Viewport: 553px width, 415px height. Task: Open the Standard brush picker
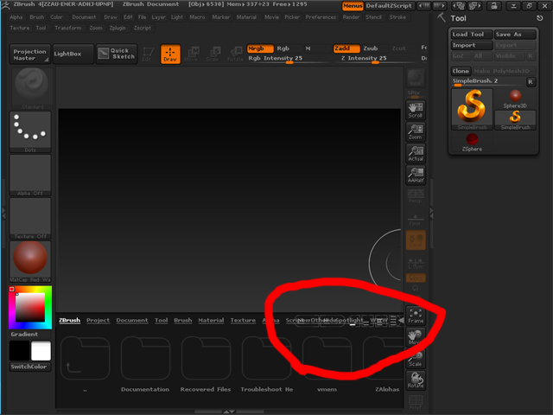point(32,88)
